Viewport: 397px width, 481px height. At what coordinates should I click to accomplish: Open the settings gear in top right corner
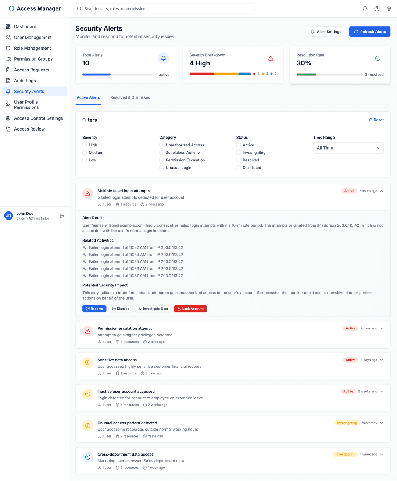point(389,8)
